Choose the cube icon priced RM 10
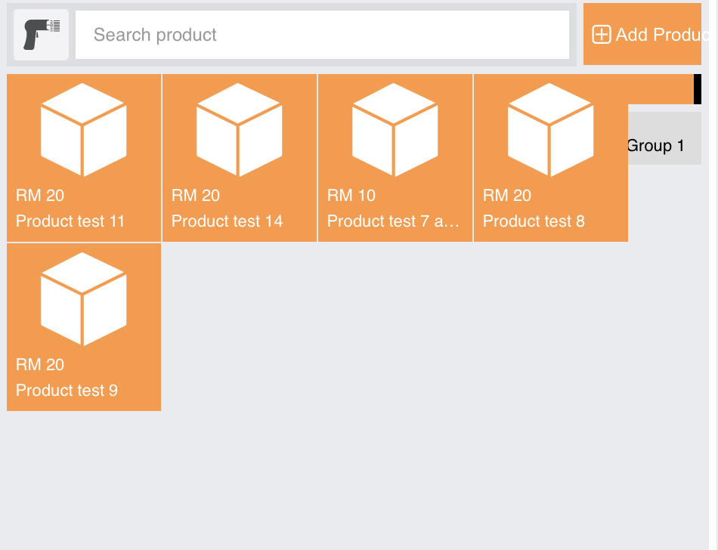 (x=395, y=129)
